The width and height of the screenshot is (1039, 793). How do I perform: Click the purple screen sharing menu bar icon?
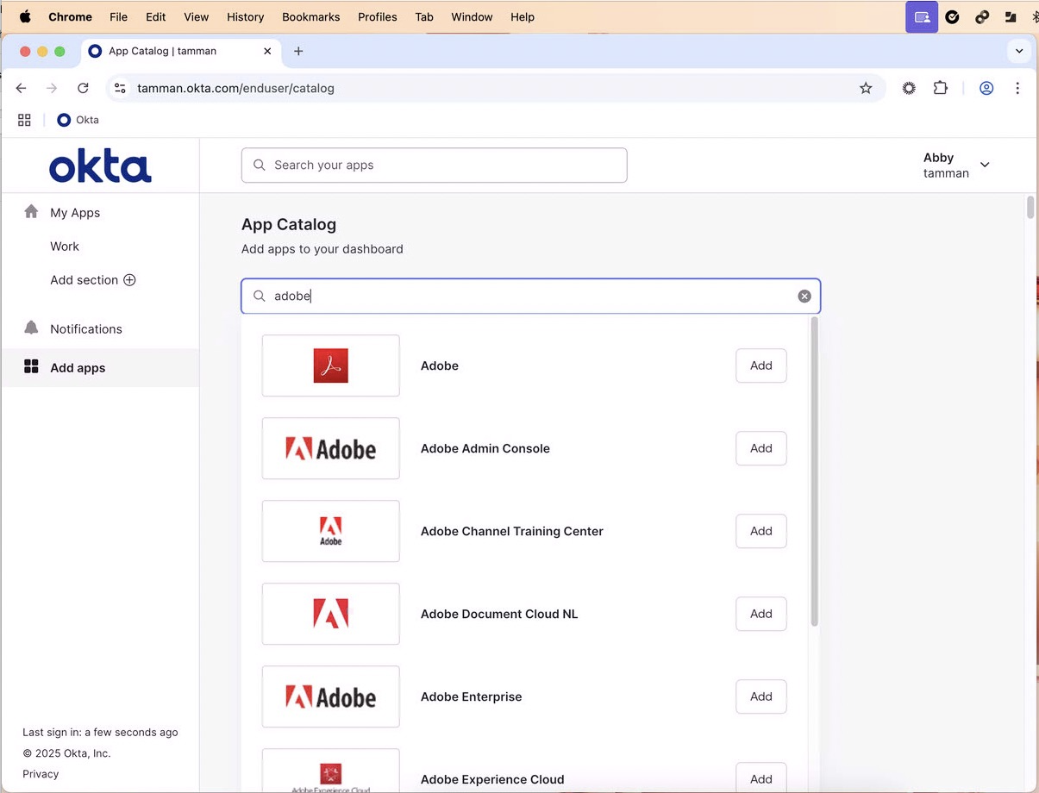pos(922,16)
